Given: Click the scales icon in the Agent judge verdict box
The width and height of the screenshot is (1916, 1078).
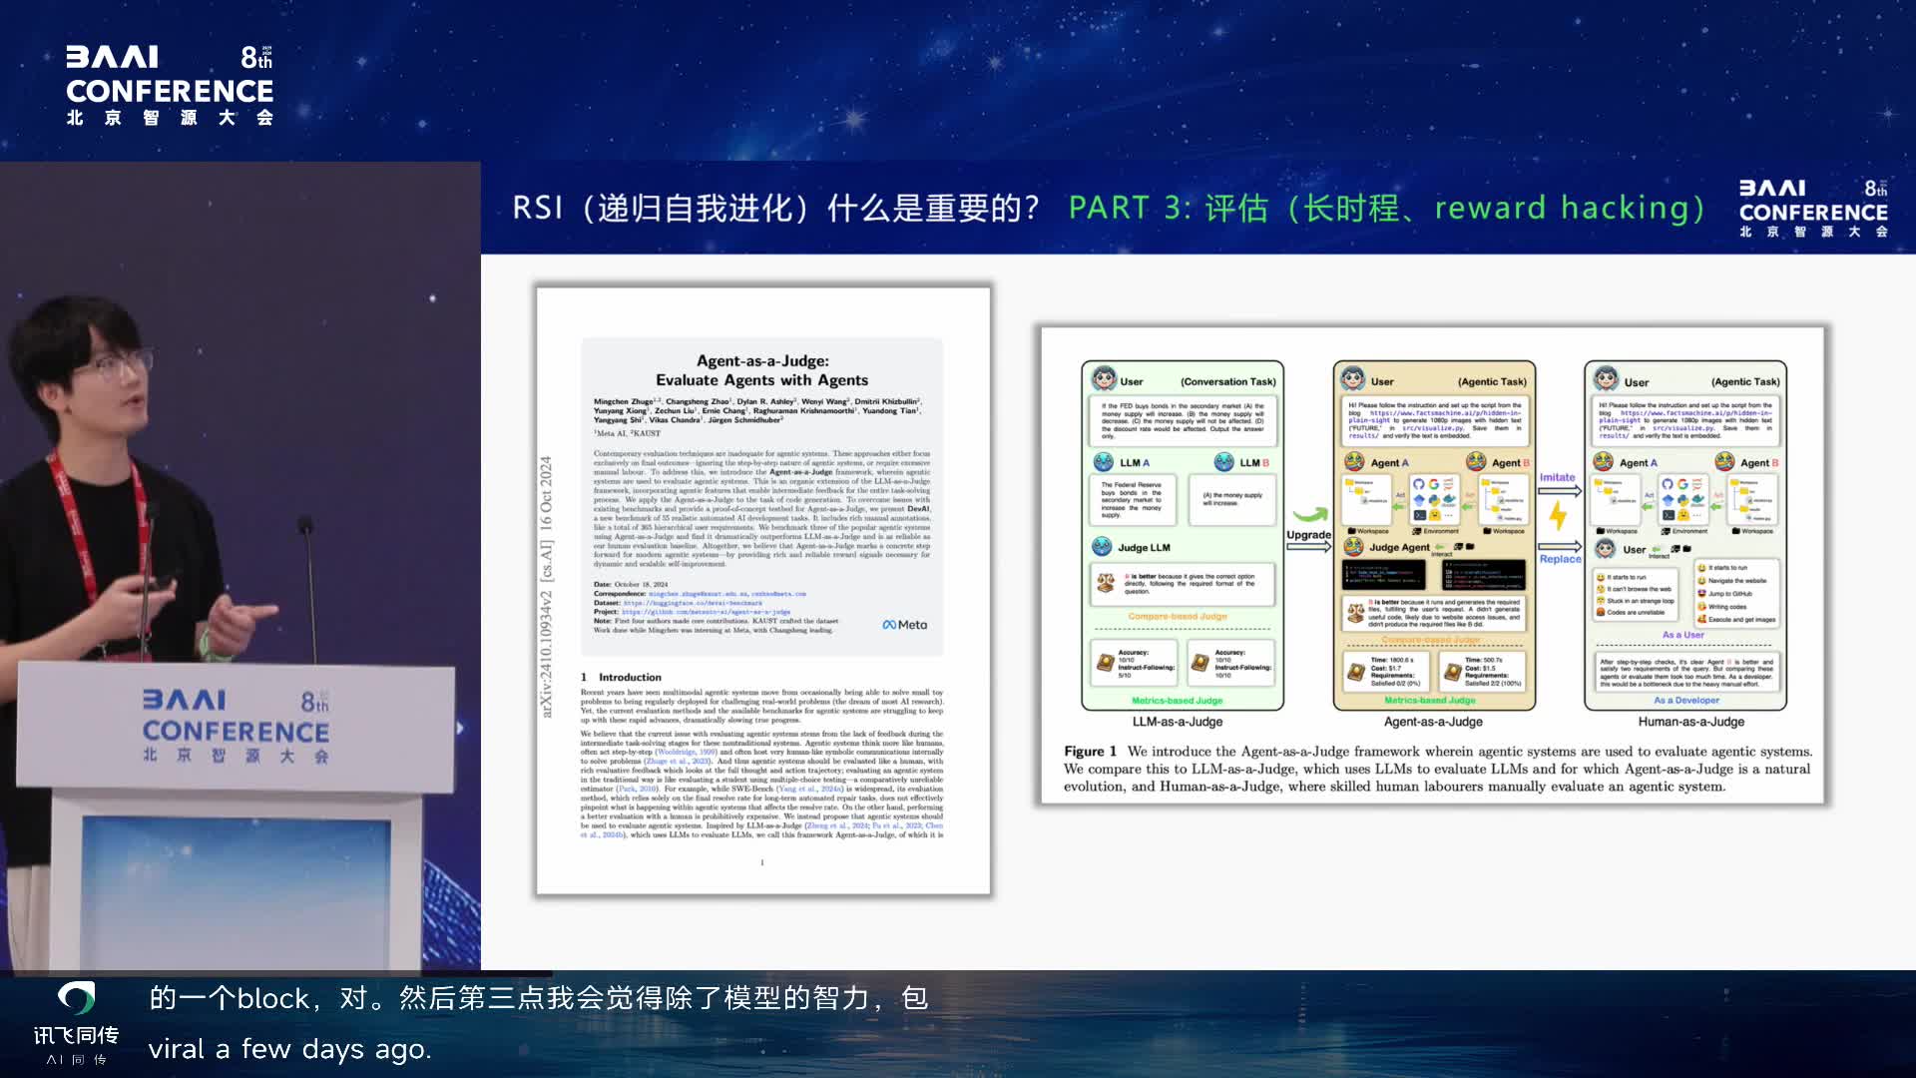Looking at the screenshot, I should 1355,613.
